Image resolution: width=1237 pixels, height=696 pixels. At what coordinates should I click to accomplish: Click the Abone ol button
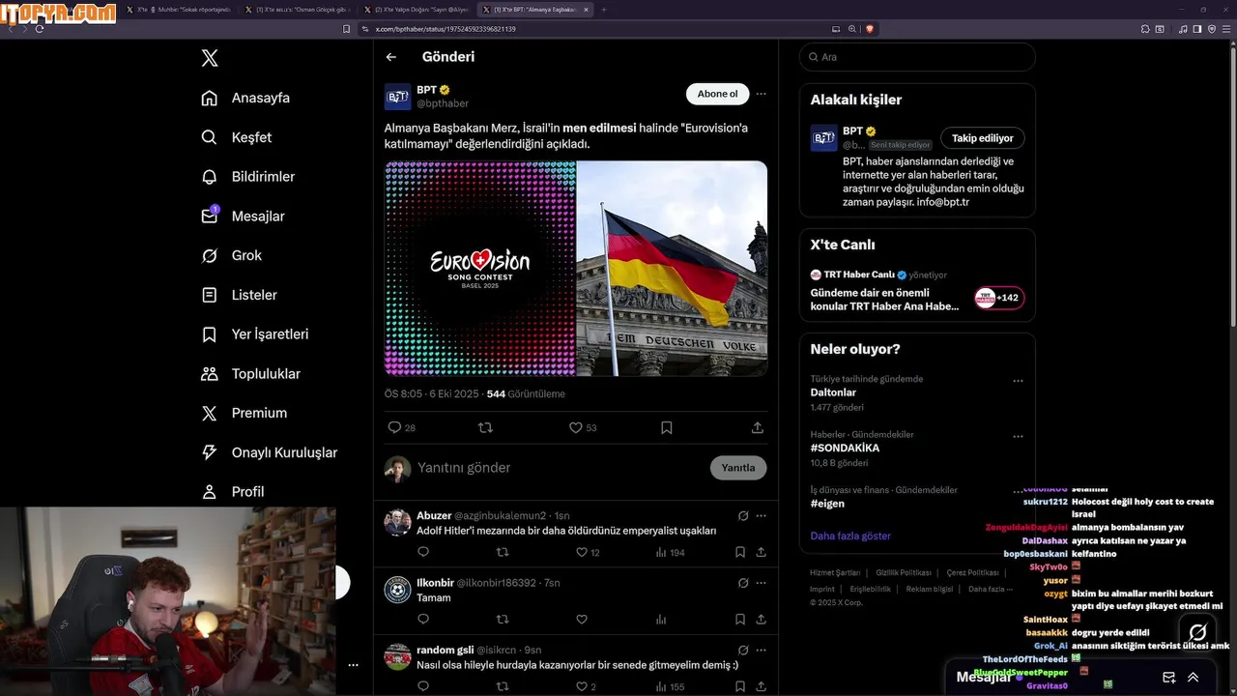717,94
